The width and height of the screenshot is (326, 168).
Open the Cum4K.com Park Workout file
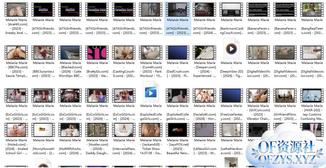tap(151, 53)
